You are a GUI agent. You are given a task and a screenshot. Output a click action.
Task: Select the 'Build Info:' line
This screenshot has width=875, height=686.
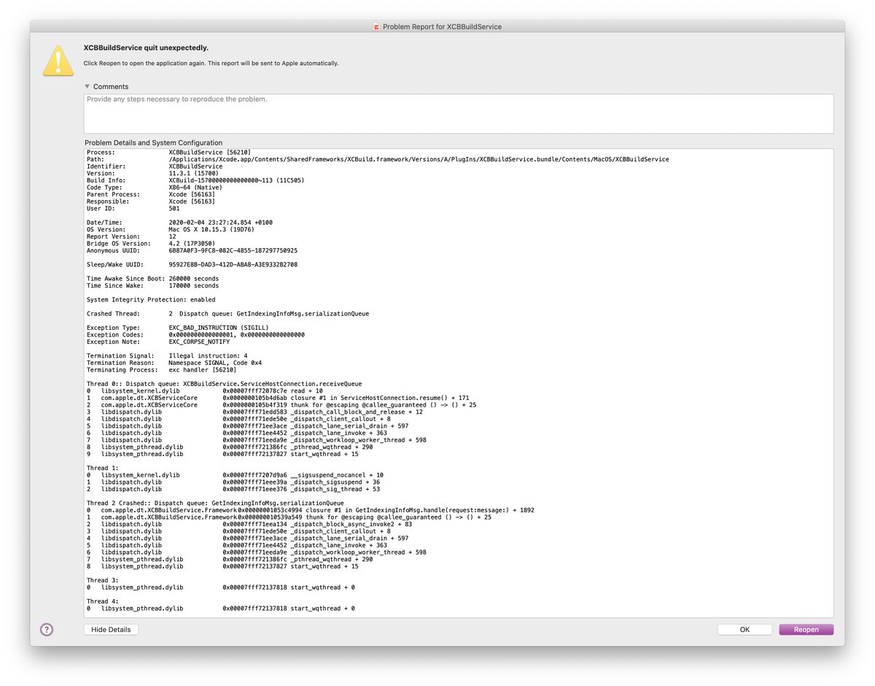click(195, 180)
